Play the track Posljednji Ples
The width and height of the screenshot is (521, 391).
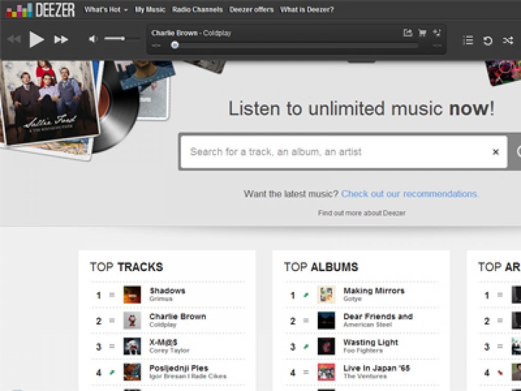point(179,368)
